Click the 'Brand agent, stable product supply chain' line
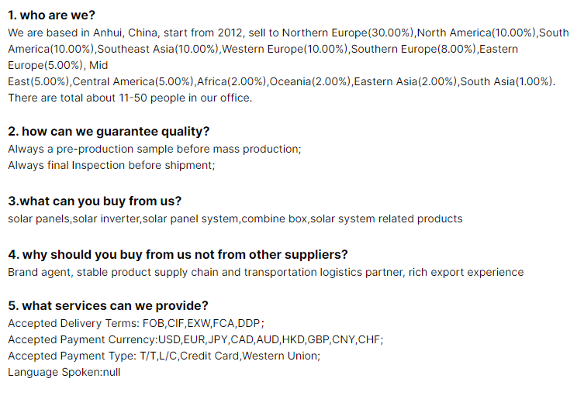 click(x=265, y=273)
